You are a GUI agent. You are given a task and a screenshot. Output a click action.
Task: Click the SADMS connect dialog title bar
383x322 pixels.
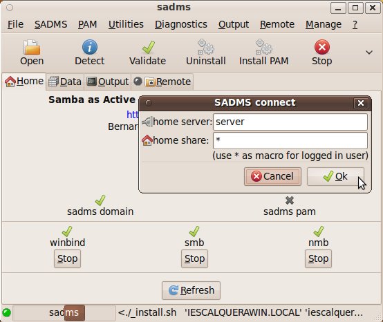255,103
